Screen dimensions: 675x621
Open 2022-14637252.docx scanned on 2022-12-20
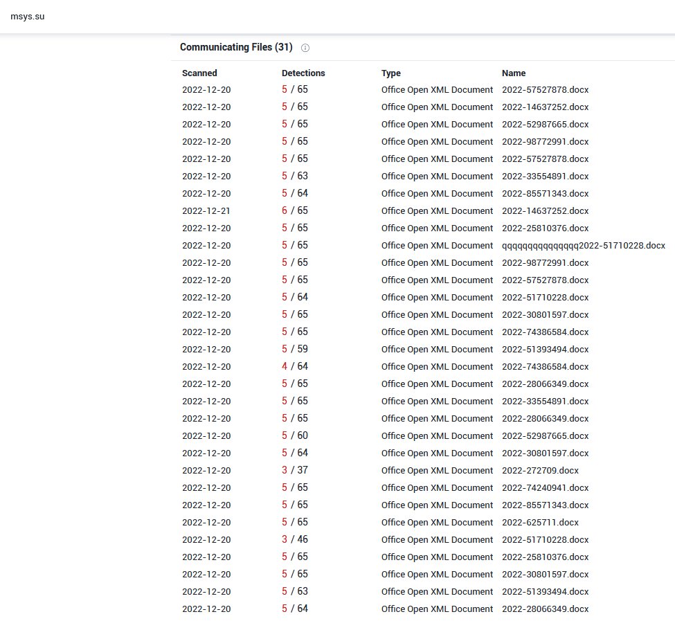[545, 107]
